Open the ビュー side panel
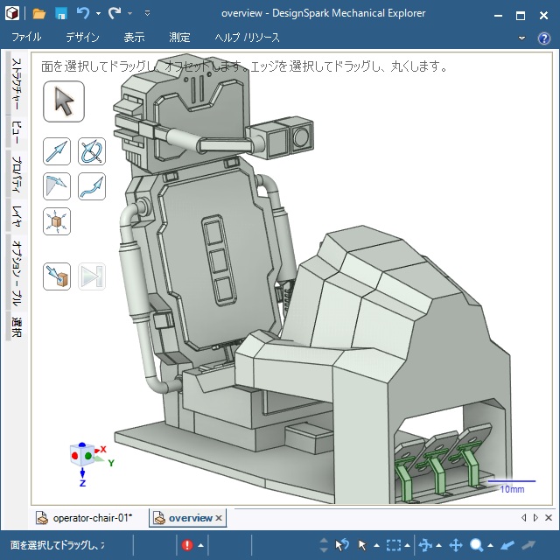The width and height of the screenshot is (560, 560). (17, 132)
